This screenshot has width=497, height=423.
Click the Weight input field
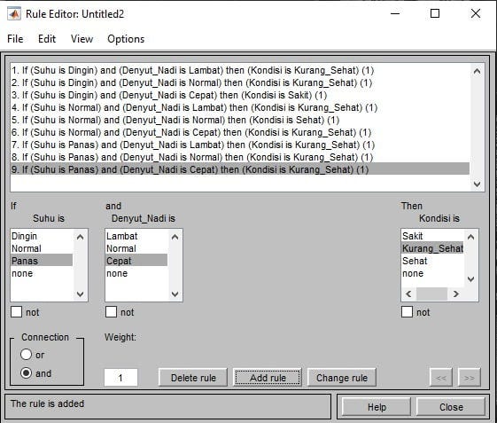[120, 377]
